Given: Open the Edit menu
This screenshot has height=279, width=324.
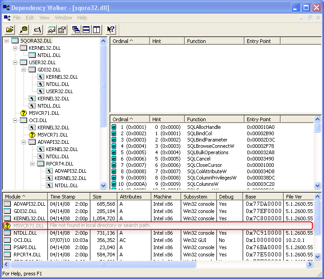Looking at the screenshot, I should tap(30, 18).
